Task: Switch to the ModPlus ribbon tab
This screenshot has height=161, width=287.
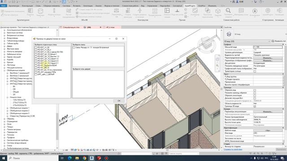Action: pos(201,6)
